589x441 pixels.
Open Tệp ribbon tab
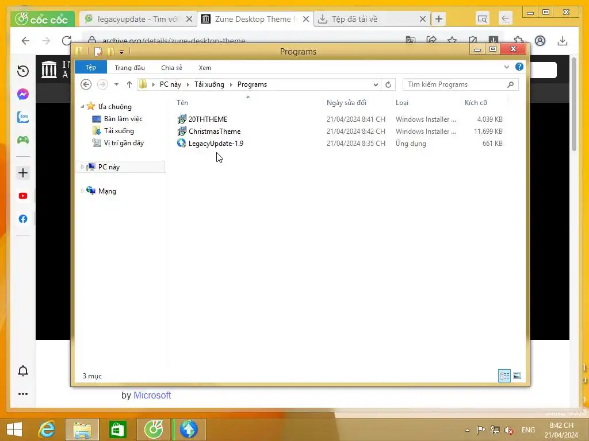pos(91,67)
